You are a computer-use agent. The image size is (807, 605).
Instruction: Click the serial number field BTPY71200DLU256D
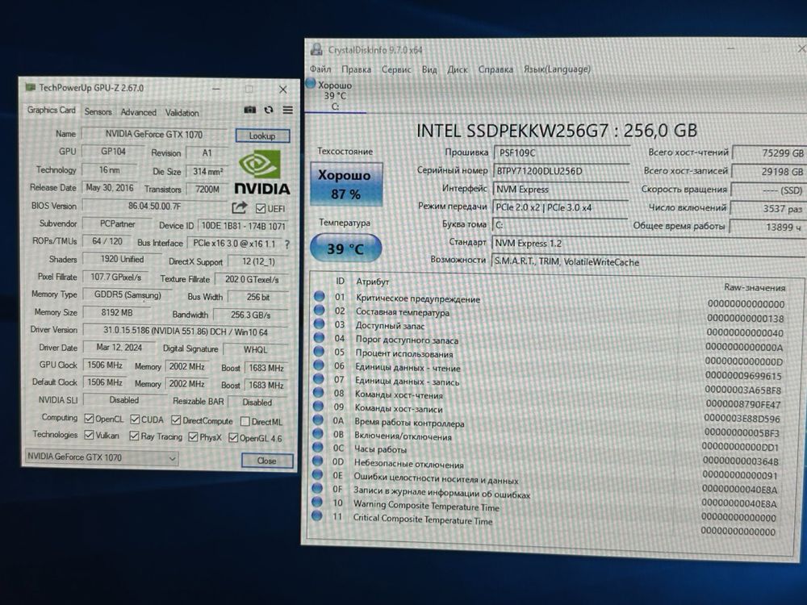point(561,171)
